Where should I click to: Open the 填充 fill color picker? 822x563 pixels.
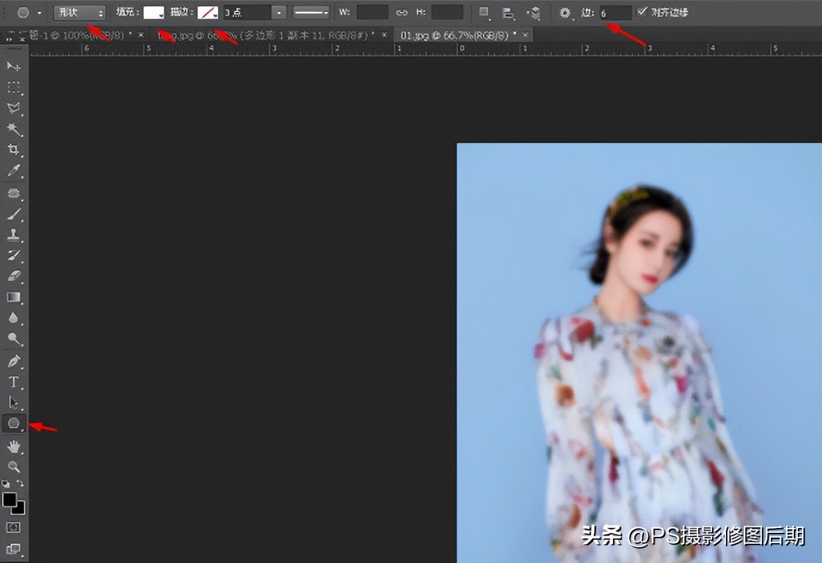click(153, 11)
